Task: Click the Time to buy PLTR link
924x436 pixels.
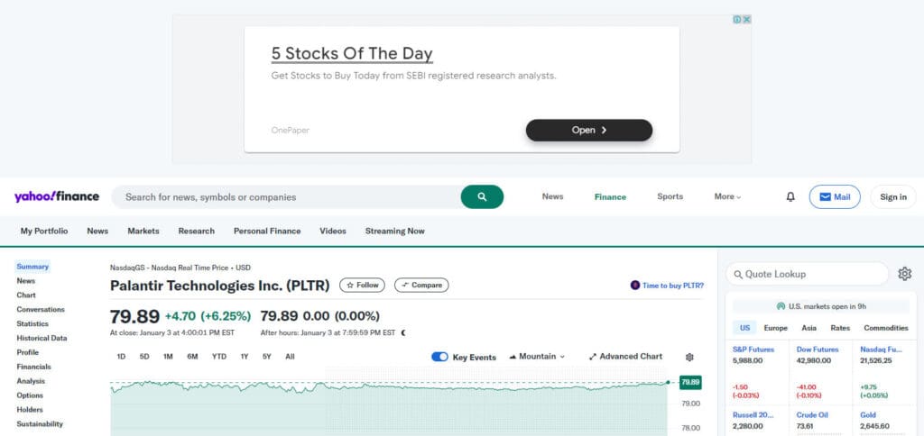Action: pos(667,286)
